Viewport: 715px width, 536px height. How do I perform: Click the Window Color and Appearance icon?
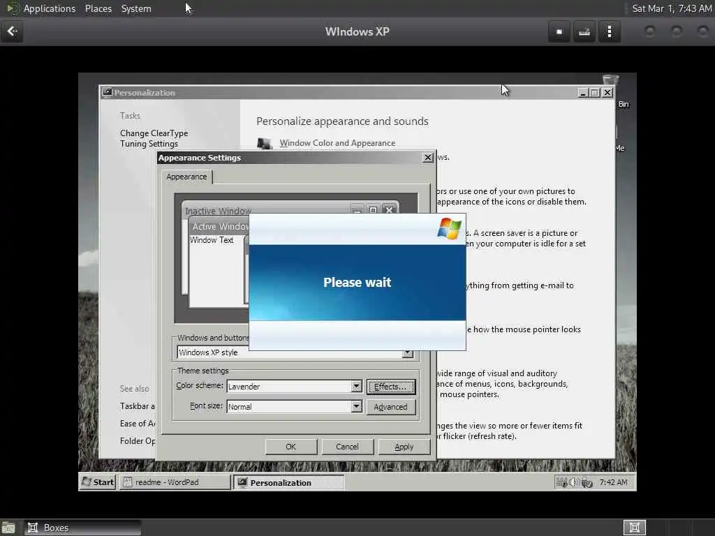click(264, 144)
